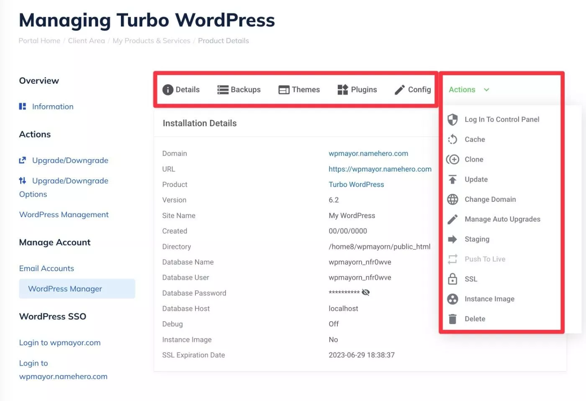The height and width of the screenshot is (401, 586).
Task: Switch to the Details tab
Action: click(181, 90)
